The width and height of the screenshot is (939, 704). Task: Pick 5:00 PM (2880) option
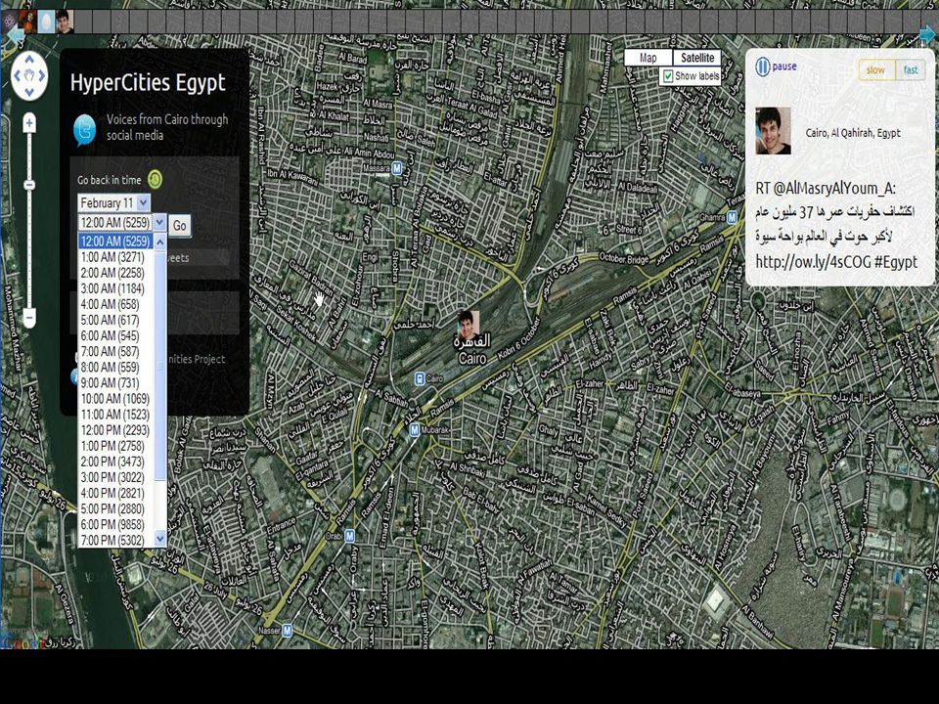tap(115, 508)
